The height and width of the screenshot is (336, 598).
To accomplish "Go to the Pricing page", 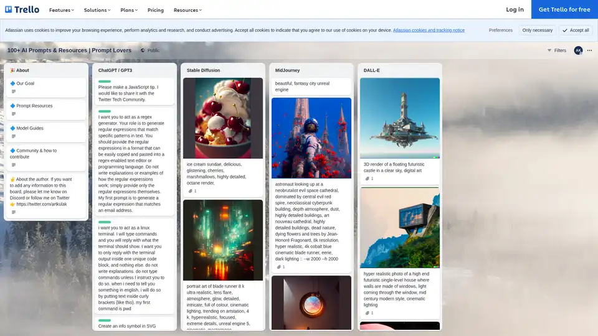I will (156, 10).
